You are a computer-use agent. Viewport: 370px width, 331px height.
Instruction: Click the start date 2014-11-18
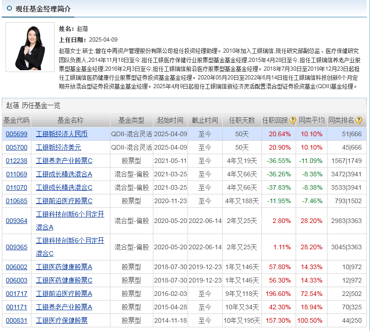point(170,321)
